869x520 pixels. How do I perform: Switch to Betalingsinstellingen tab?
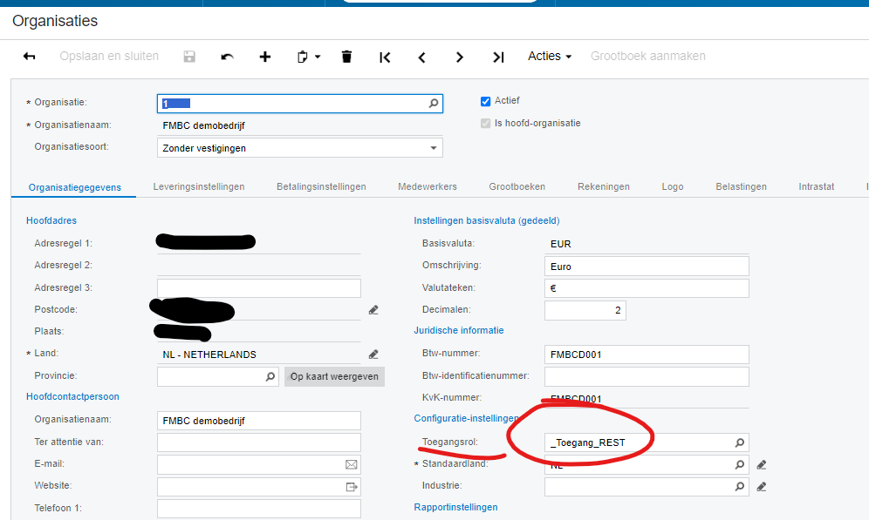click(x=321, y=187)
